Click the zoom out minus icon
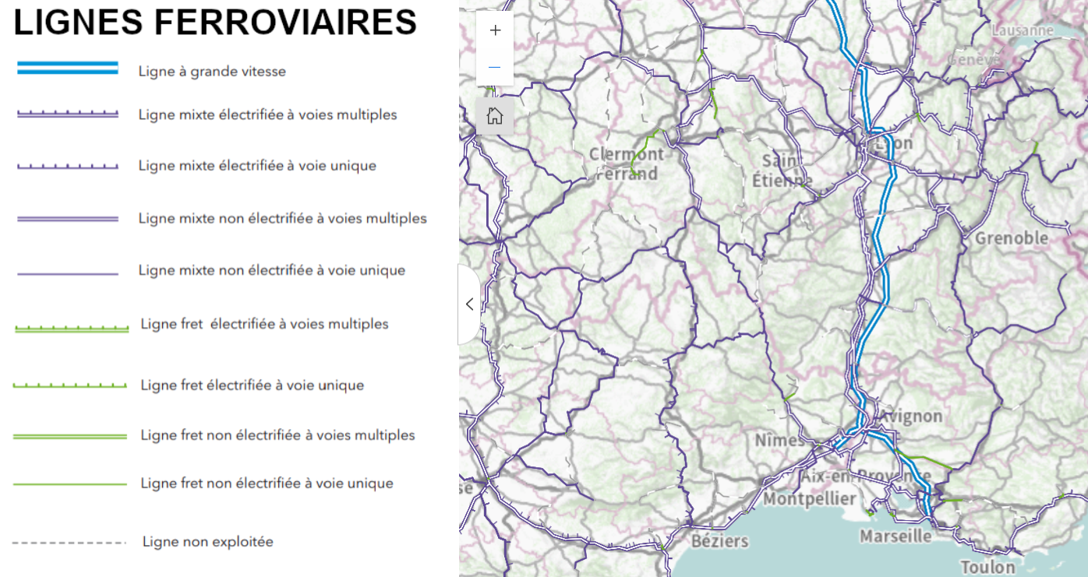The image size is (1088, 577). coord(495,67)
